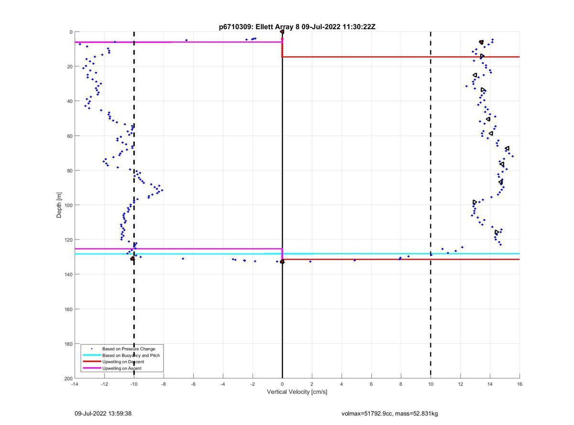The width and height of the screenshot is (574, 425).
Task: Click legend entry 'Upwelling on Descent'
Action: [x=123, y=362]
